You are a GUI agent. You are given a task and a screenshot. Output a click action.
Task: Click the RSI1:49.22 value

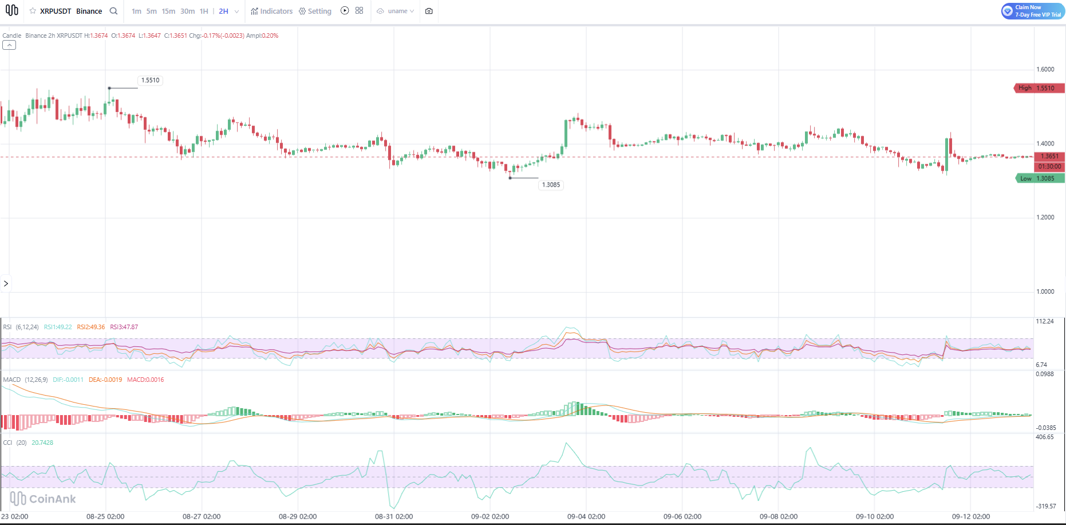(58, 327)
